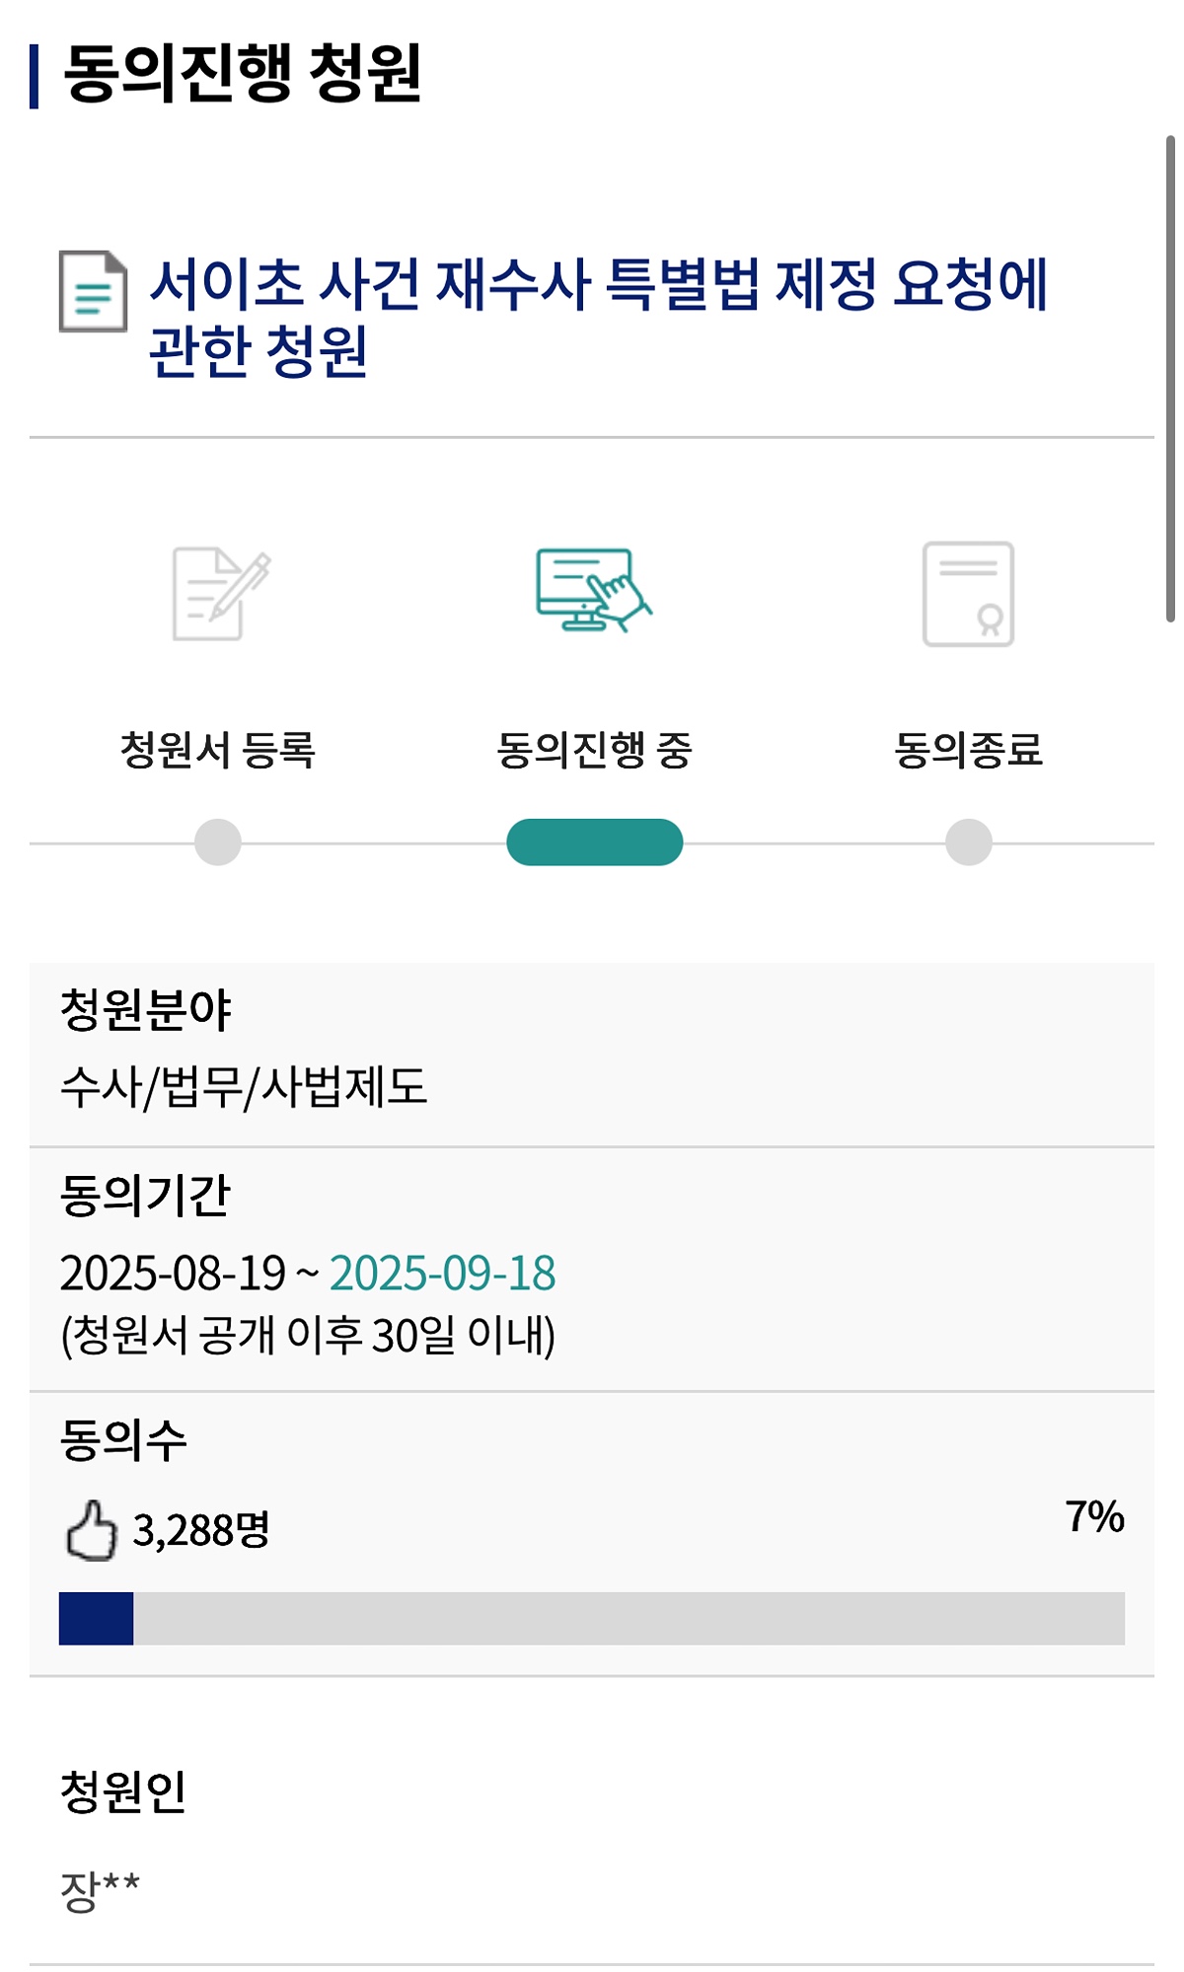Image resolution: width=1184 pixels, height=1972 pixels.
Task: Click the document icon beside petition title
Action: (x=93, y=291)
